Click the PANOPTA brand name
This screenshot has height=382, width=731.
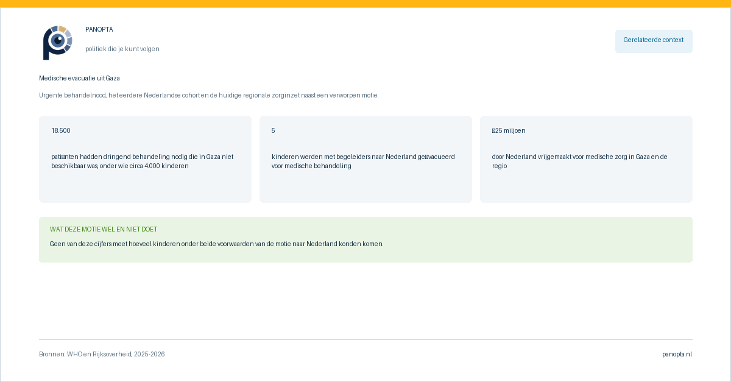[99, 29]
